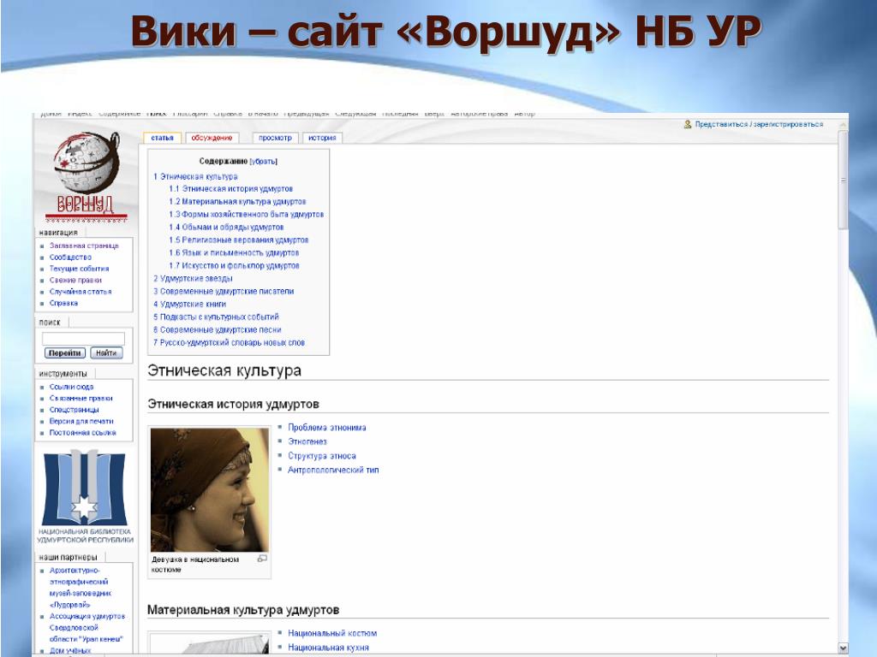Open Версия для печати link

tap(81, 421)
